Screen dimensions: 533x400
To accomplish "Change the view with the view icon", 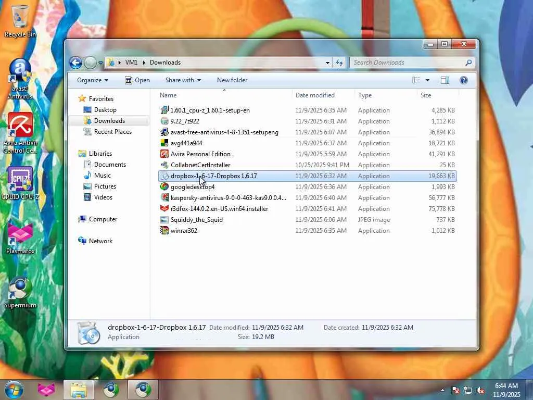I will (416, 80).
